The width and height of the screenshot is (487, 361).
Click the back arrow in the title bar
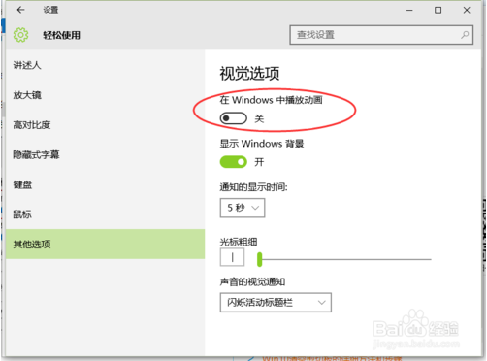(x=20, y=10)
